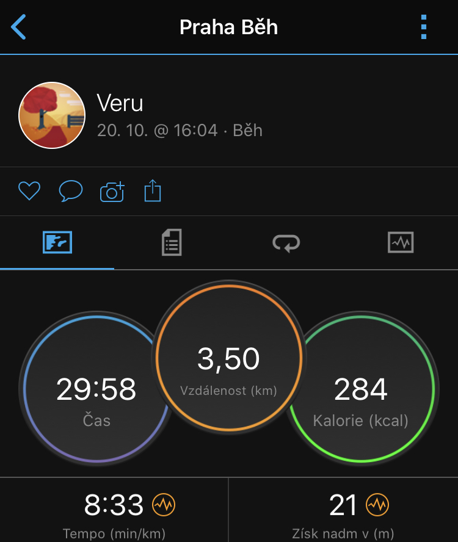
Task: Go back using the blue chevron arrow
Action: tap(18, 27)
